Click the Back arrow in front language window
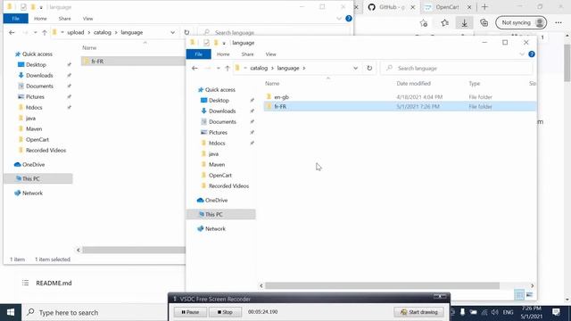 194,68
